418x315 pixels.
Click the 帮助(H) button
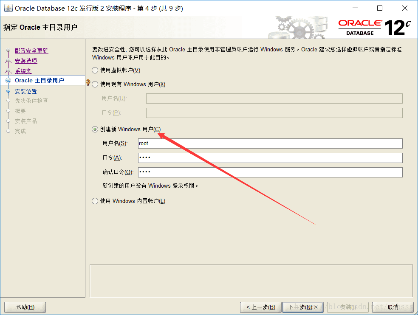point(25,307)
